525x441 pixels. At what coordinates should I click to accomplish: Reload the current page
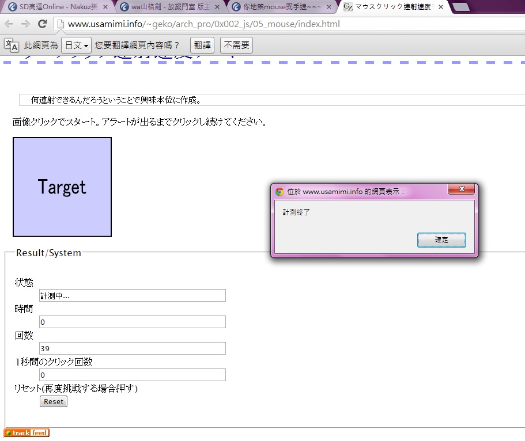coord(42,24)
